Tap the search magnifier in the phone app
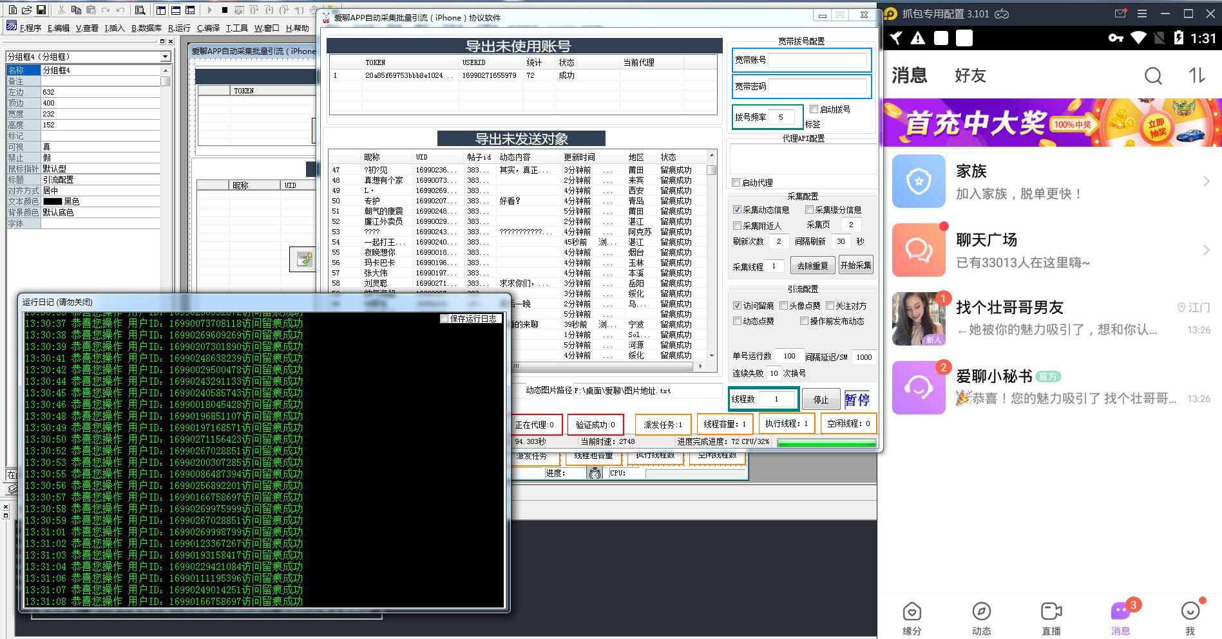 [1153, 76]
